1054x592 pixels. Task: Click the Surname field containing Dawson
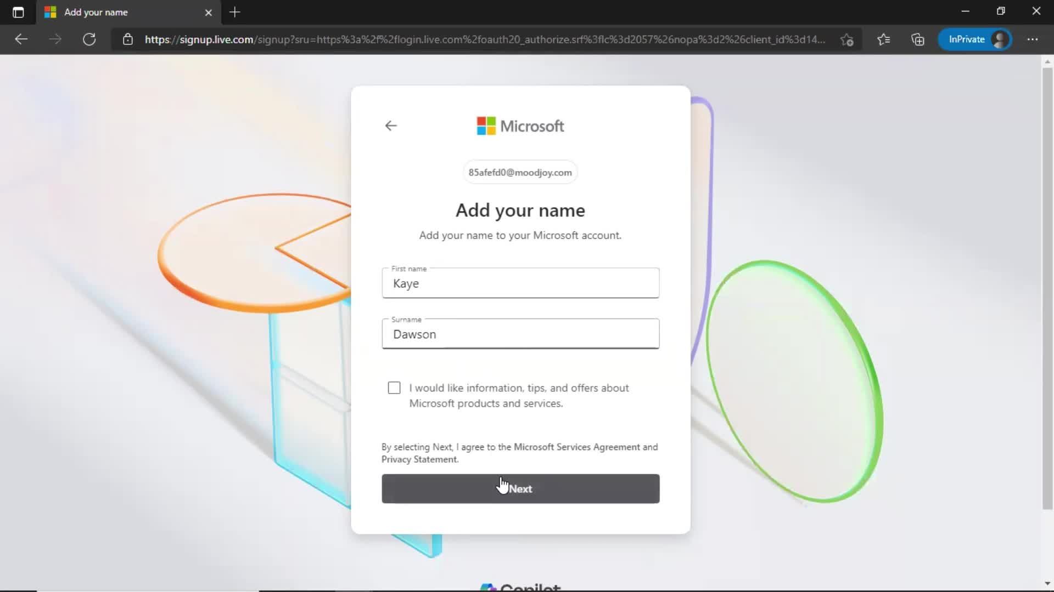[520, 334]
